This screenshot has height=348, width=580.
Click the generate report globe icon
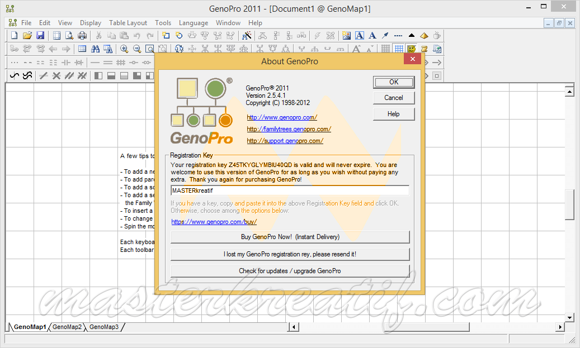click(437, 49)
